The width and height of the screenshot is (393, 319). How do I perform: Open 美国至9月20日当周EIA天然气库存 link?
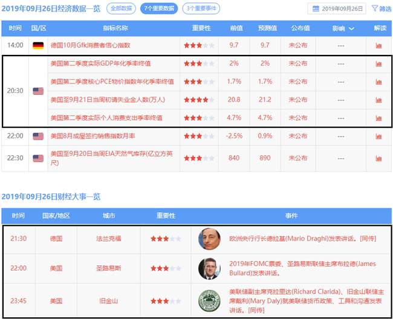coord(111,158)
